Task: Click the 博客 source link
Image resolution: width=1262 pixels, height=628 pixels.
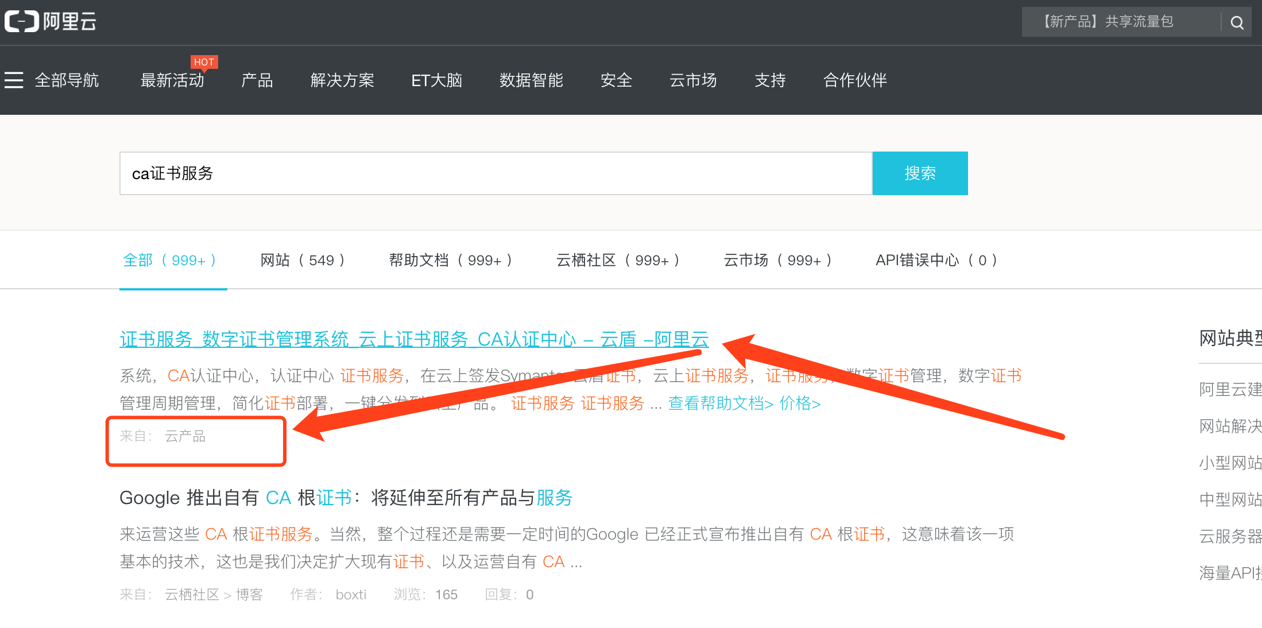Action: coord(249,595)
